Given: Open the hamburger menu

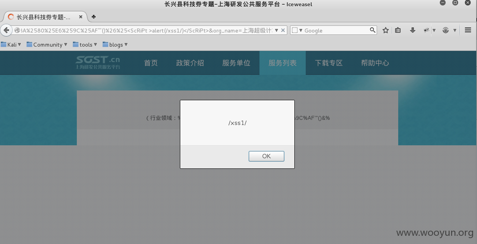Looking at the screenshot, I should click(x=468, y=30).
